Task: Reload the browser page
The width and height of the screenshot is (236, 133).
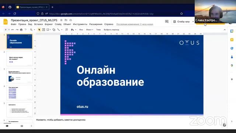Action: coord(15,14)
